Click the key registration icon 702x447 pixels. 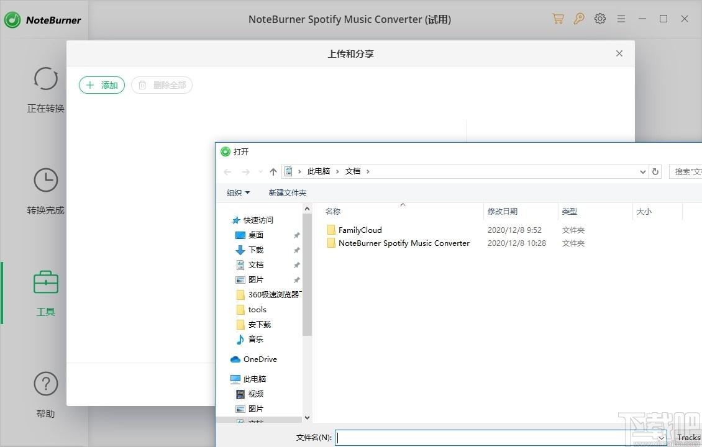[x=579, y=19]
